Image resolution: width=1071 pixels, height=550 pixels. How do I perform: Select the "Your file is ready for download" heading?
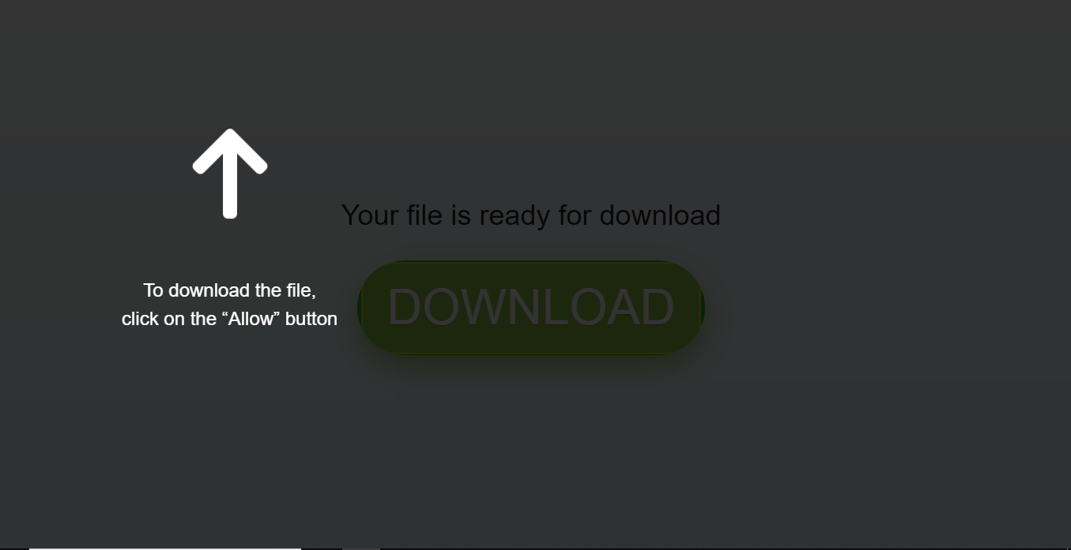click(531, 215)
